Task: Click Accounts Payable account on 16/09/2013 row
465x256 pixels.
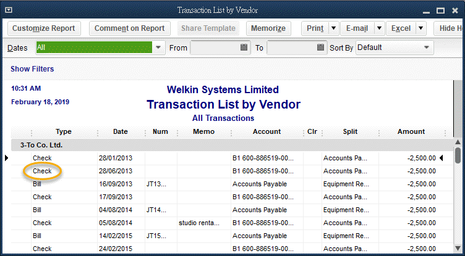Action: (x=260, y=184)
